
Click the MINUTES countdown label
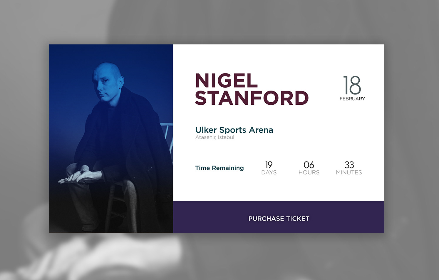point(349,173)
